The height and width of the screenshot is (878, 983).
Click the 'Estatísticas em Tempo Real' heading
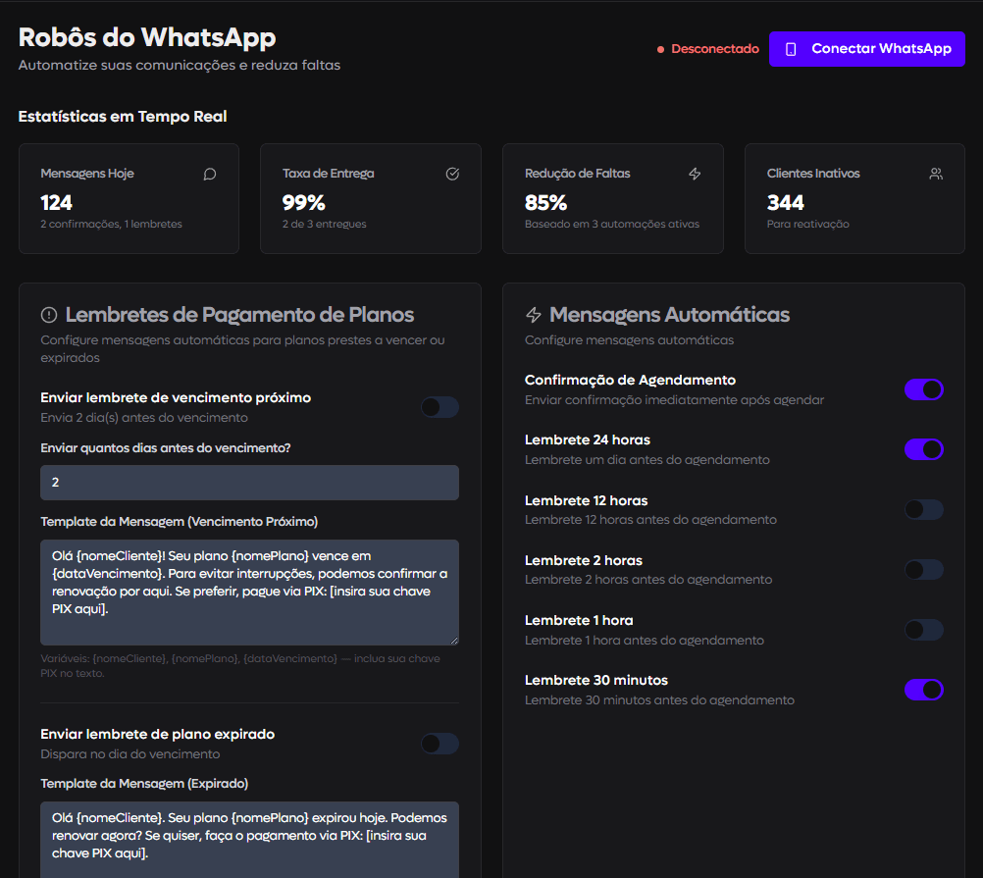pyautogui.click(x=123, y=117)
